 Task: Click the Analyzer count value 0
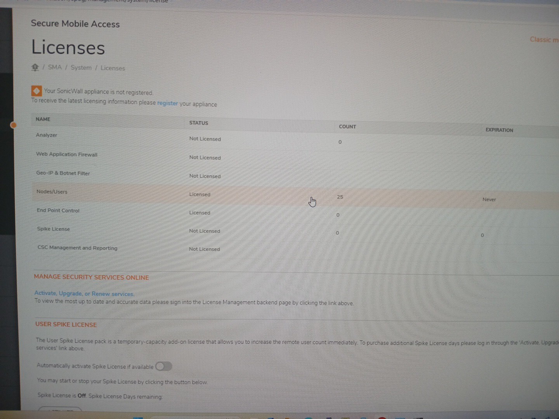[x=340, y=142]
